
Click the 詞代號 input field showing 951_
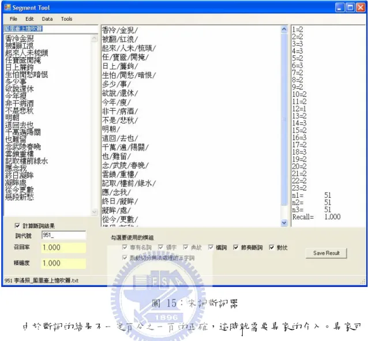[63, 235]
